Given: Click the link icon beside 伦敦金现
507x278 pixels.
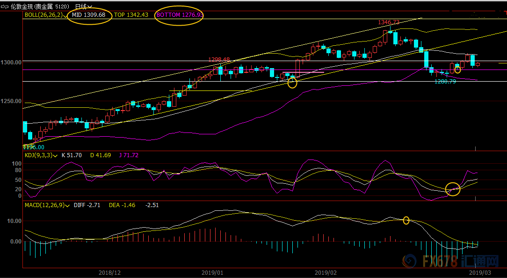Looking at the screenshot, I should pyautogui.click(x=5, y=6).
